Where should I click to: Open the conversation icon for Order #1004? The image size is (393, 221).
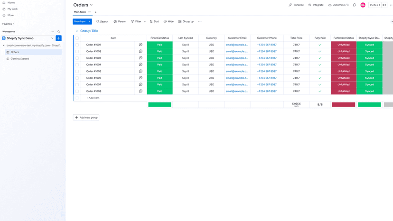pos(140,64)
